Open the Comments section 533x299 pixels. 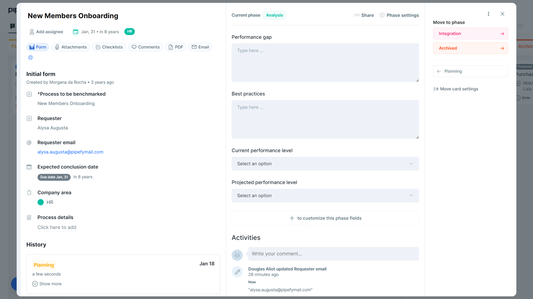[145, 47]
